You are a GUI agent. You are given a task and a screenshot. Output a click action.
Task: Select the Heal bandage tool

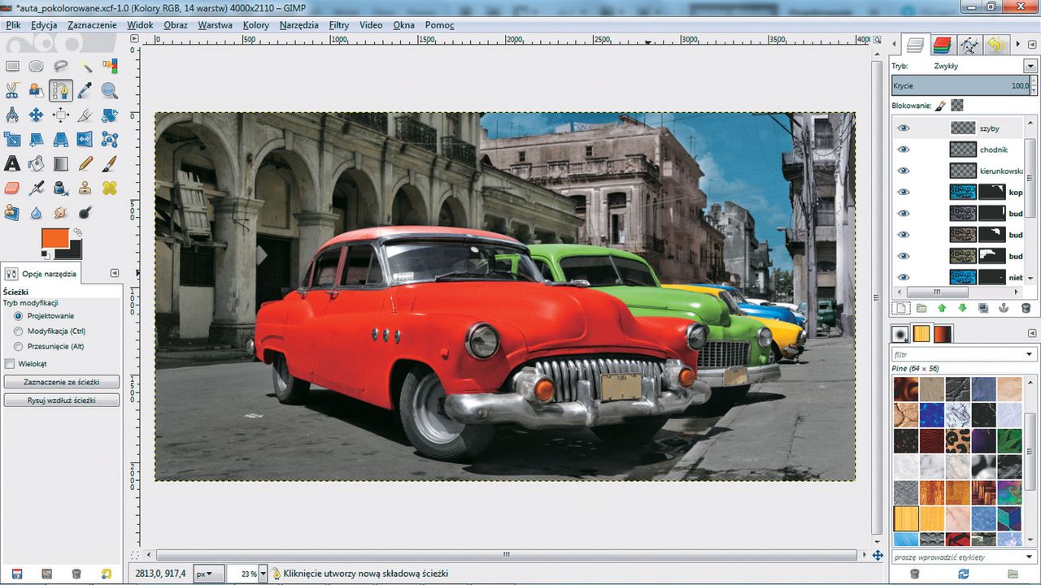pyautogui.click(x=110, y=188)
